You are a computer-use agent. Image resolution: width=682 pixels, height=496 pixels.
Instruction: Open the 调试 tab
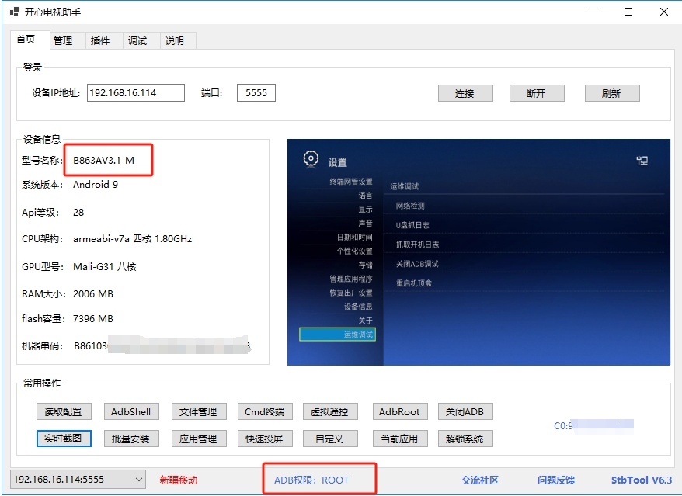[x=138, y=40]
